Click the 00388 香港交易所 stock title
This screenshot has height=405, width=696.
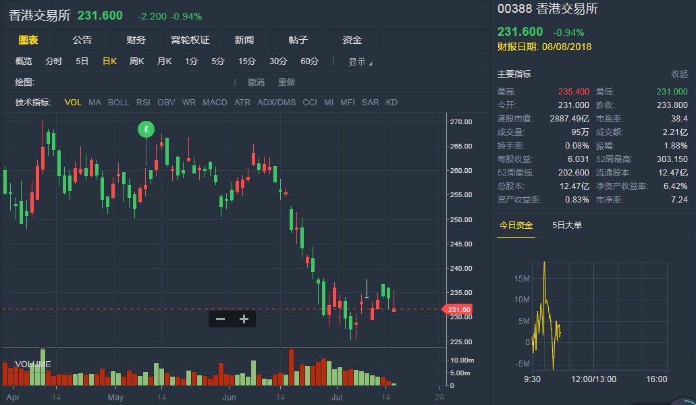547,9
